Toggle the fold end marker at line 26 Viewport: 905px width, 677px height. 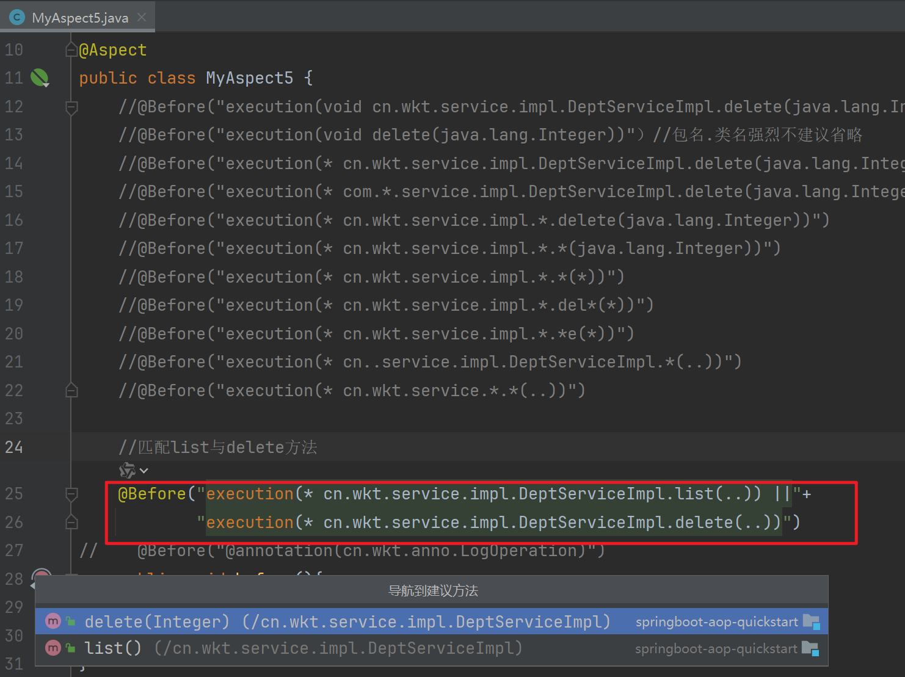71,522
